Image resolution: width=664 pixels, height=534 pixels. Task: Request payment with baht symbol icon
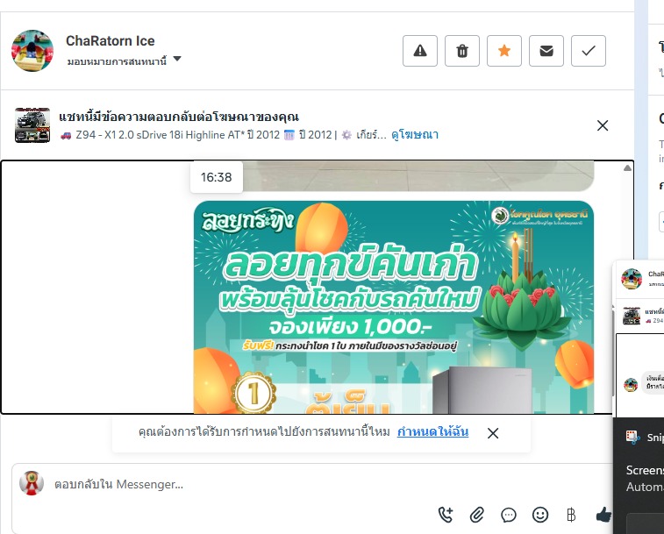(x=571, y=515)
